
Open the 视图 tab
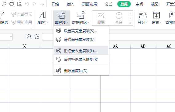(155, 4)
